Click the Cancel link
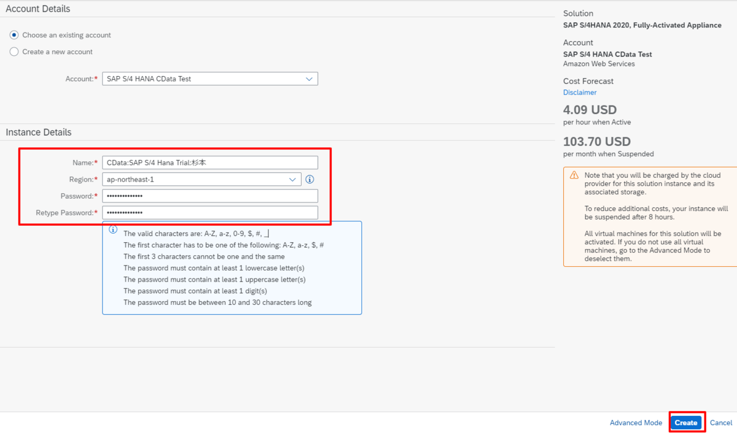This screenshot has height=433, width=737. point(721,423)
